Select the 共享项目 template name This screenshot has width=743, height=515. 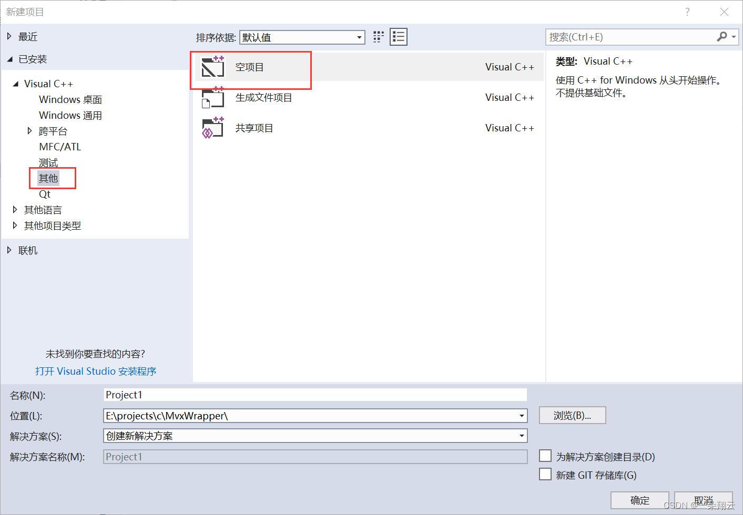click(x=255, y=128)
